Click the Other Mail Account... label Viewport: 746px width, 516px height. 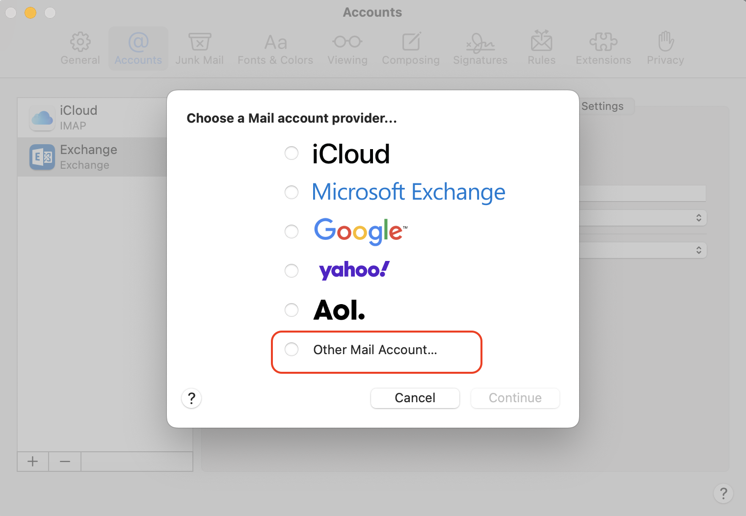pos(375,350)
